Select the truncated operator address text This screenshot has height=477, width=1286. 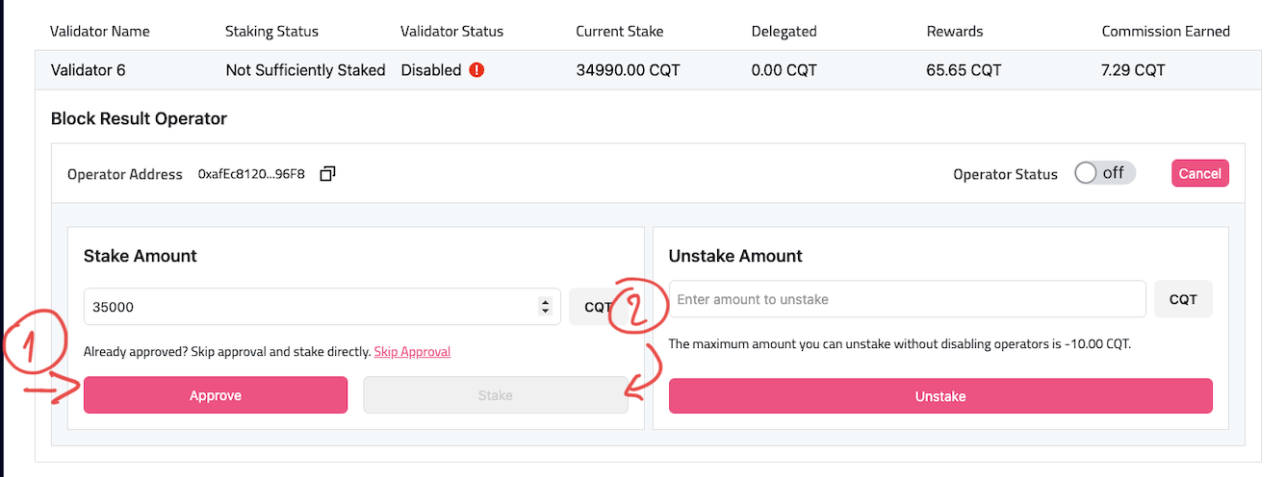click(251, 174)
